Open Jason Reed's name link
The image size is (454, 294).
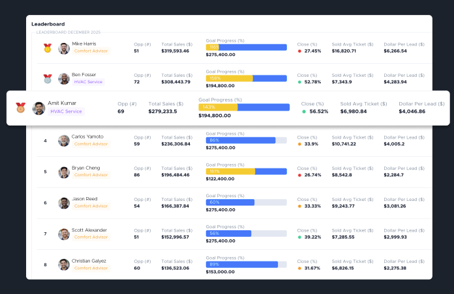point(86,198)
